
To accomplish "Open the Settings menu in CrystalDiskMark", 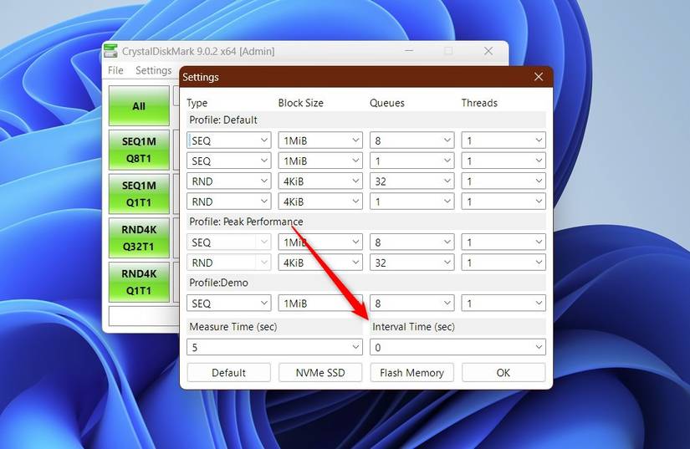I will [x=154, y=70].
